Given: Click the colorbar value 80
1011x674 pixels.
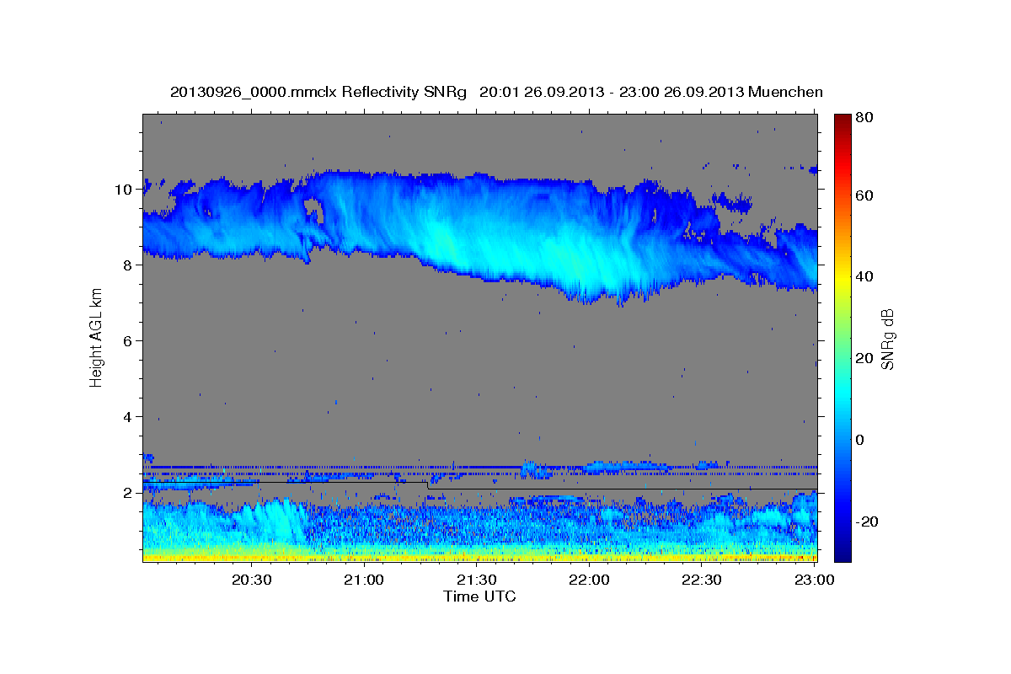Looking at the screenshot, I should click(x=864, y=117).
